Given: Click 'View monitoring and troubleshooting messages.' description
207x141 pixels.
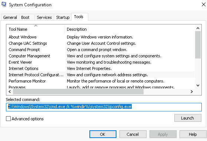Looking at the screenshot, I should 109,62.
